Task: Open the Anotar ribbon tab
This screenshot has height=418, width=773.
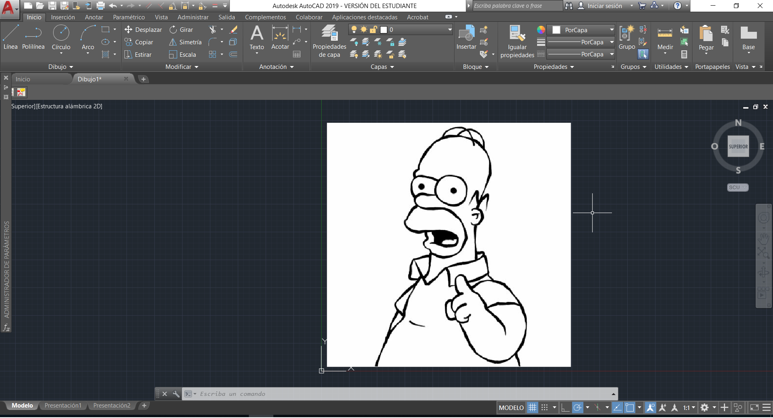Action: pyautogui.click(x=94, y=17)
